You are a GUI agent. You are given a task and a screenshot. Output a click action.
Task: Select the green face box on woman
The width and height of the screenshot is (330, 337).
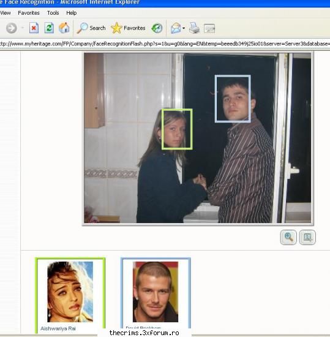pyautogui.click(x=177, y=129)
